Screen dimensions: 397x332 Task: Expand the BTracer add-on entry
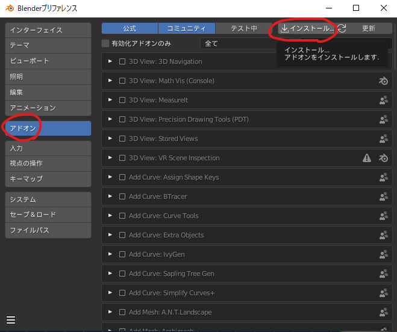[x=110, y=196]
